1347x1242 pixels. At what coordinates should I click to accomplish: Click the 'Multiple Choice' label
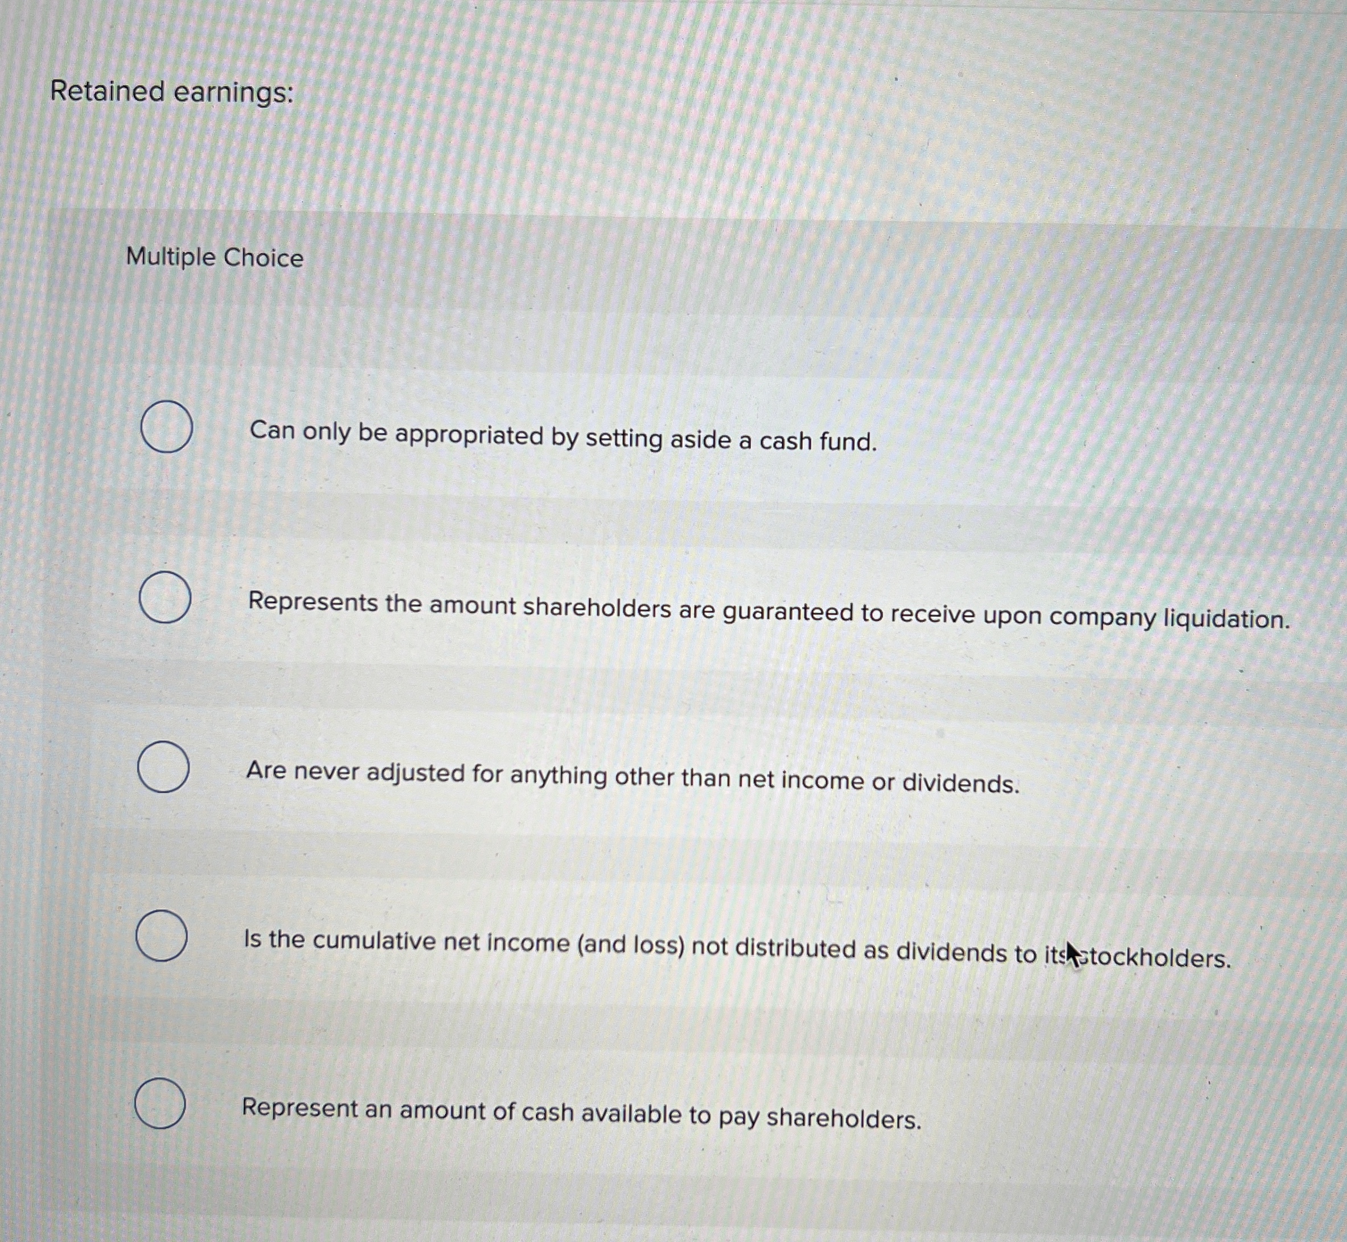215,257
